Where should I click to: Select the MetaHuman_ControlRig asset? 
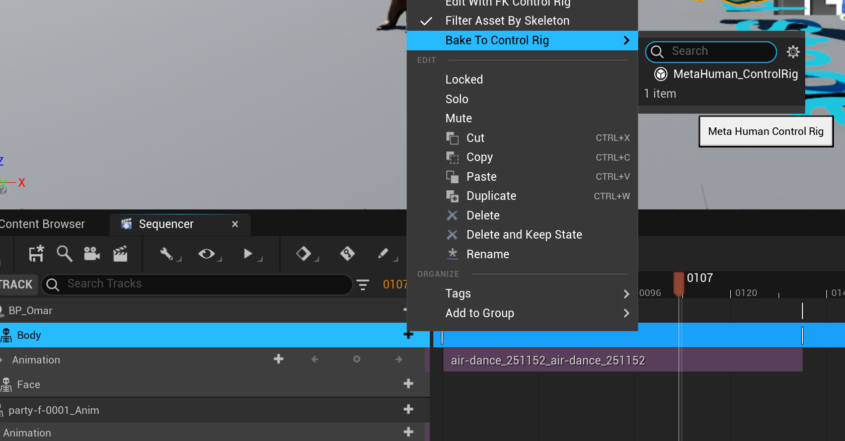tap(725, 74)
